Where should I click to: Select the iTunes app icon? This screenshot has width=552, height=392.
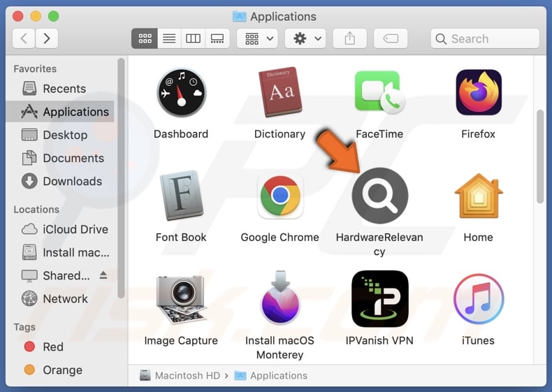coord(479,299)
